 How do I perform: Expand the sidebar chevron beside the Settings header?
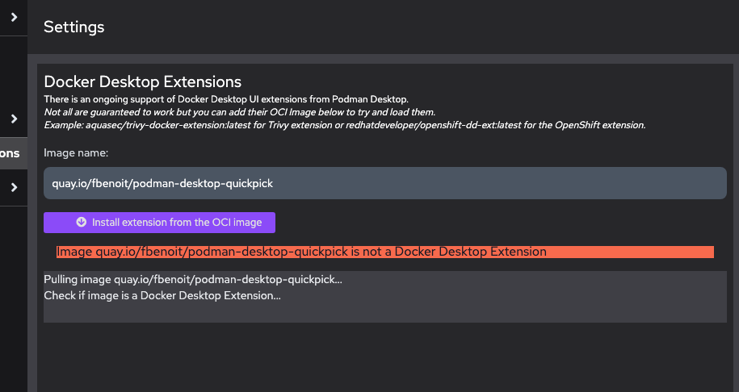(x=14, y=18)
